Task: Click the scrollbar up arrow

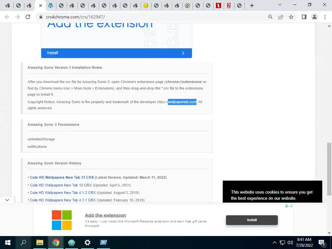Action: point(329,26)
